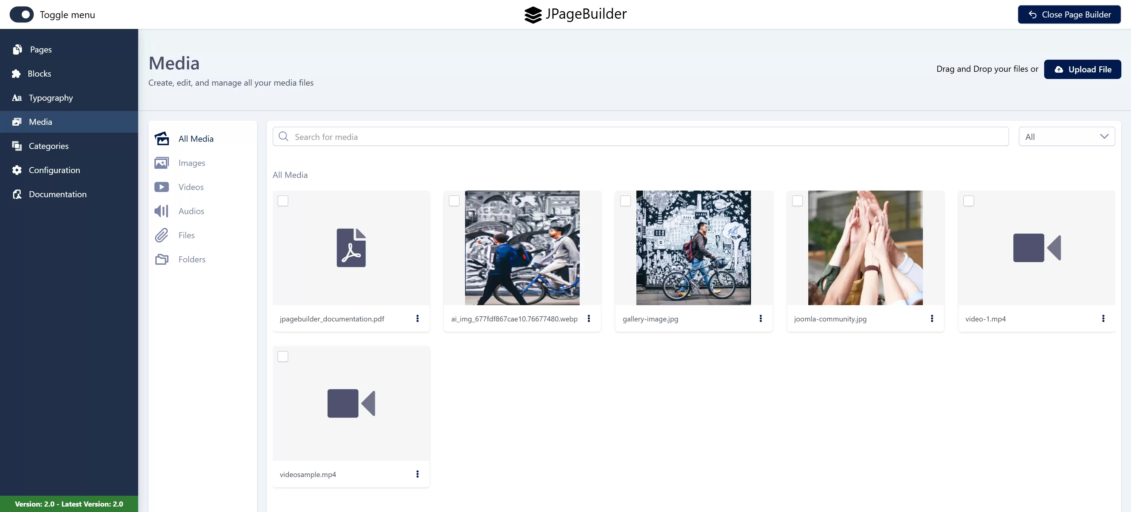This screenshot has height=512, width=1131.
Task: Open Configuration menu item
Action: 69,170
